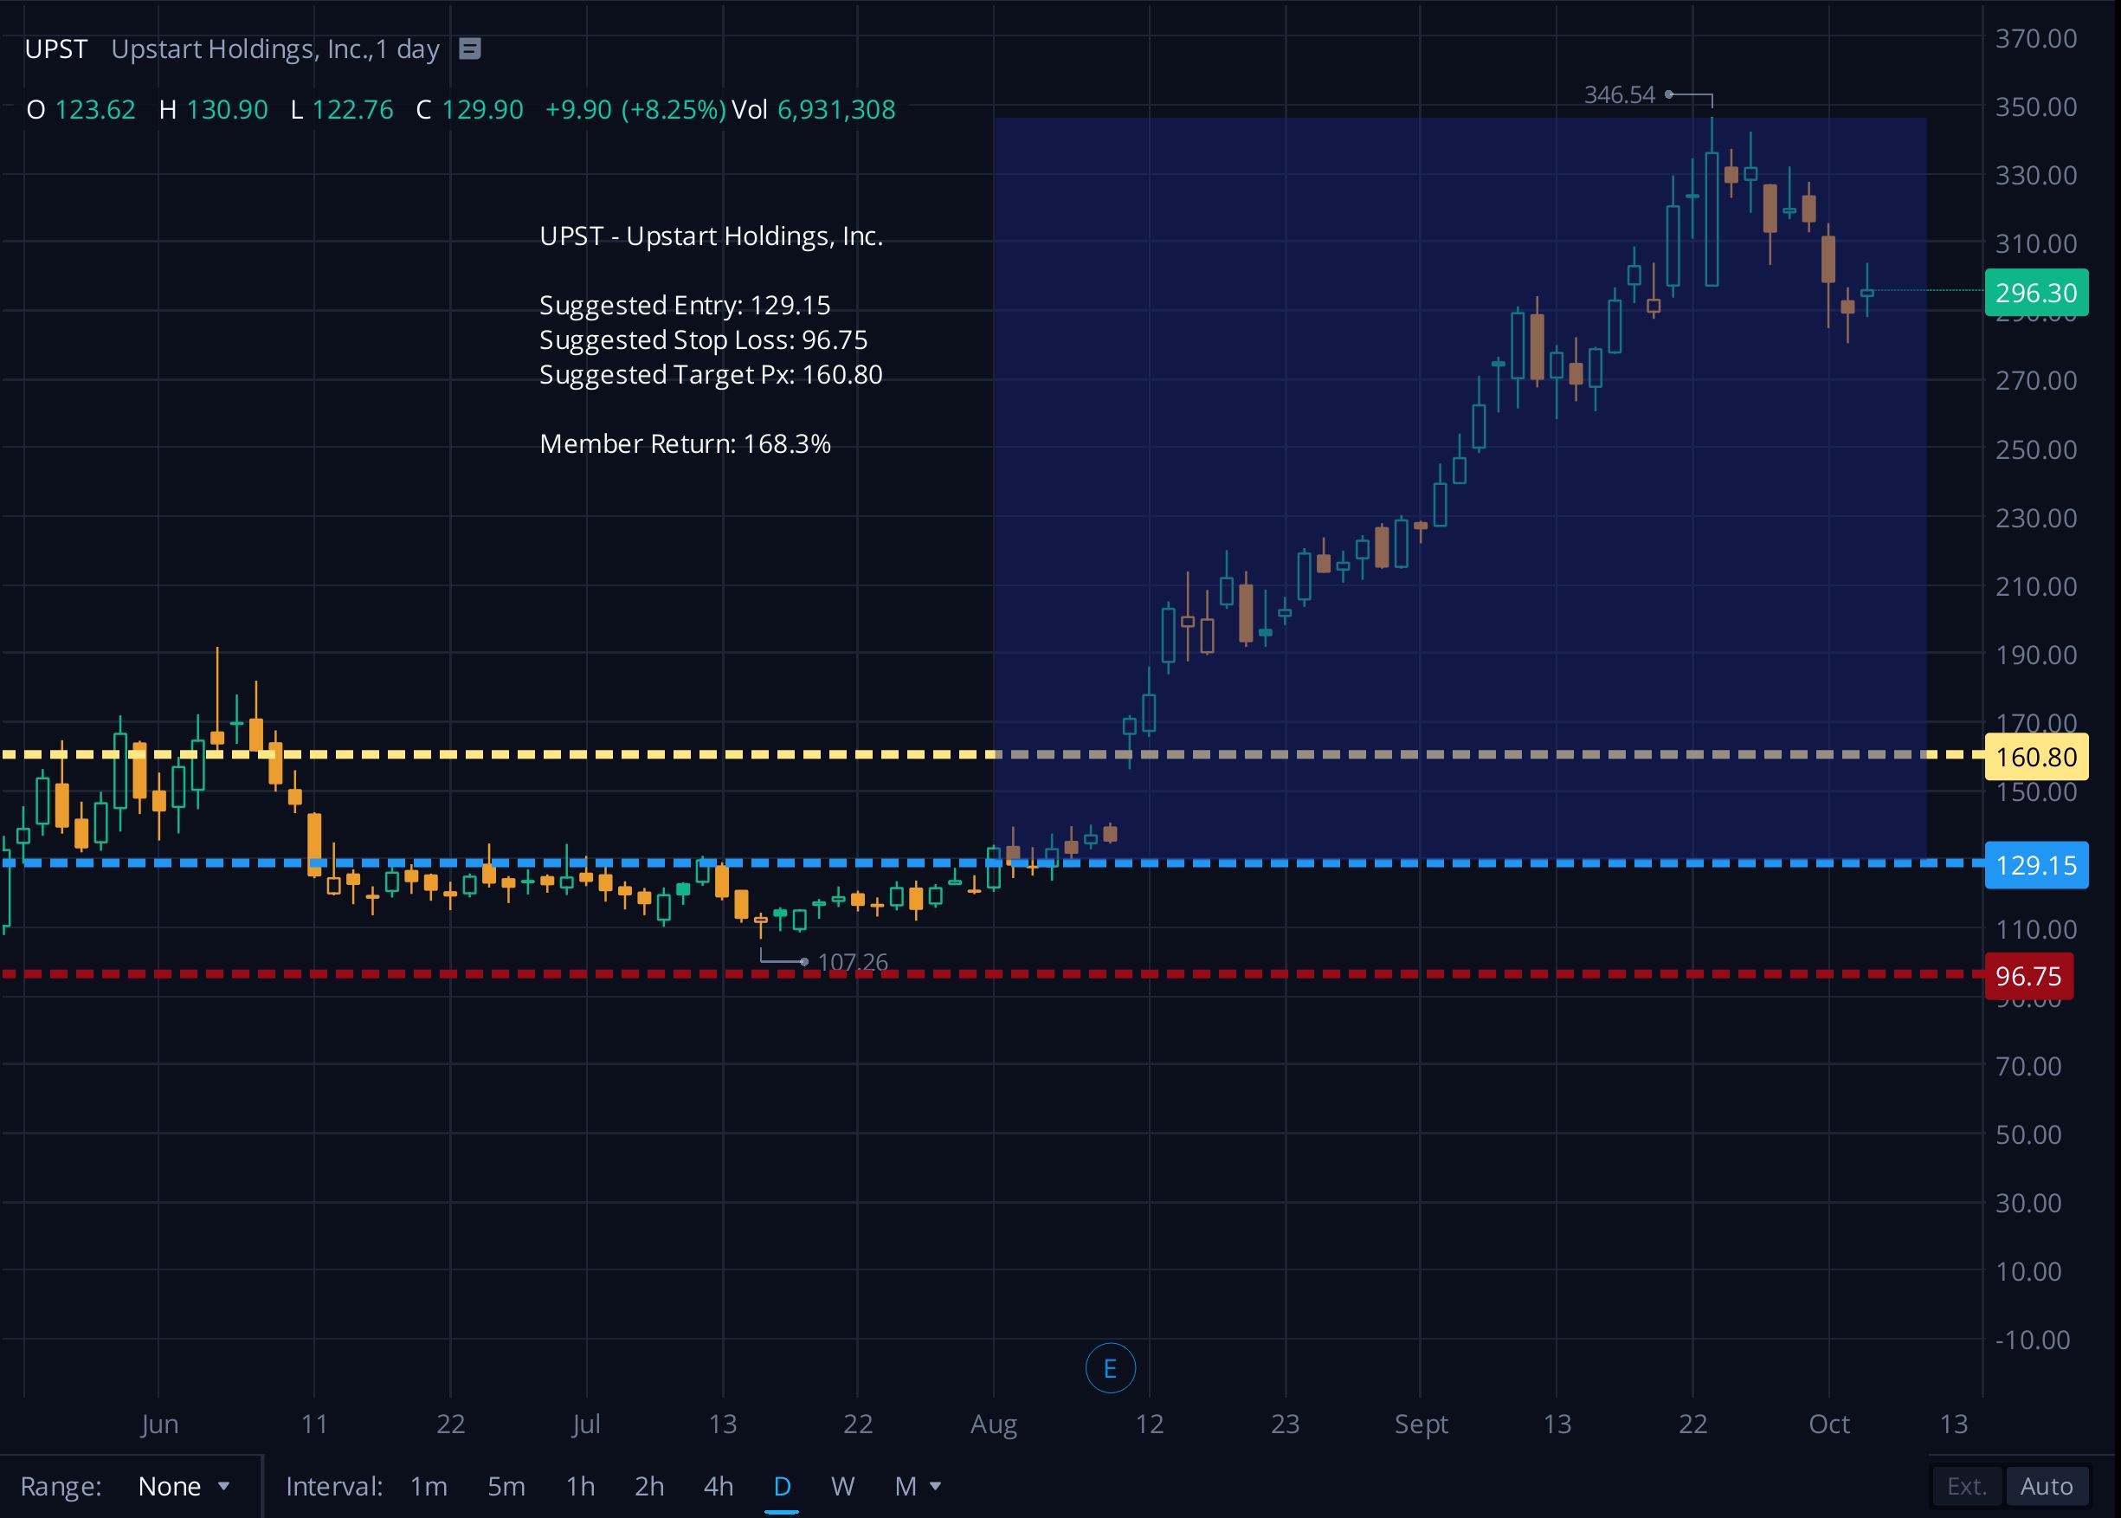The height and width of the screenshot is (1518, 2121).
Task: Click the high value 130.90
Action: click(227, 109)
